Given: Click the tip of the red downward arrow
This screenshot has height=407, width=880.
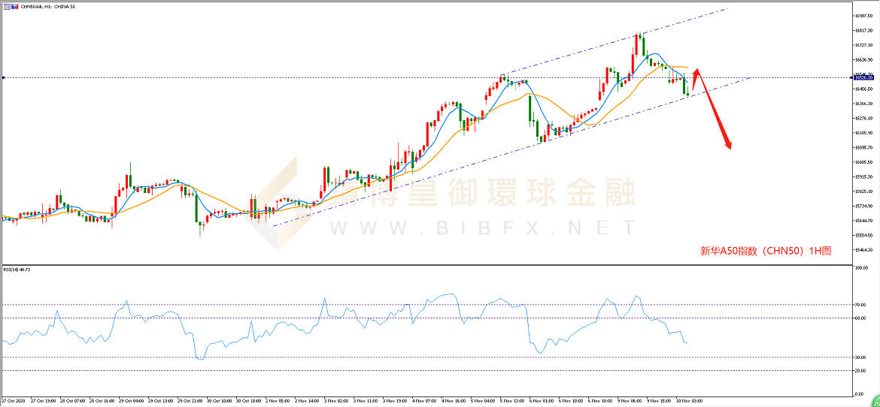Looking at the screenshot, I should (730, 148).
